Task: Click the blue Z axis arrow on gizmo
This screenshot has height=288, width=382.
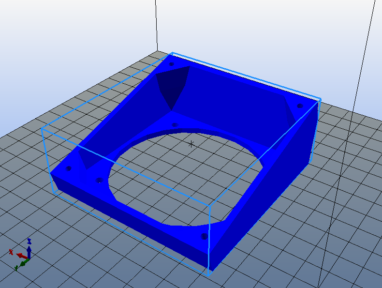Action: coord(29,252)
